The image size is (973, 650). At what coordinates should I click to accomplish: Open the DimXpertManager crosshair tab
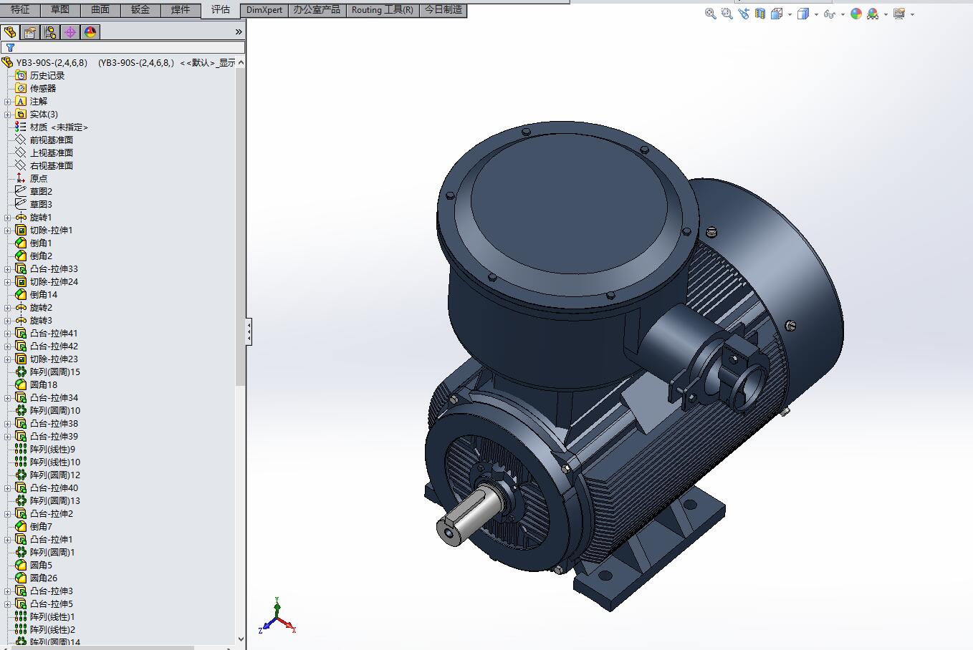(x=70, y=32)
